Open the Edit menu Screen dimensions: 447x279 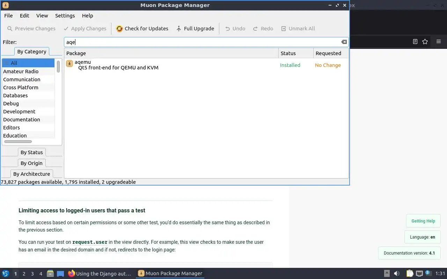pyautogui.click(x=24, y=16)
